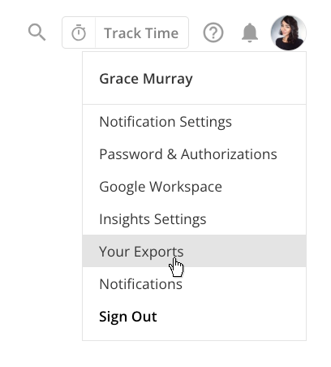Click the search magnifier icon
The height and width of the screenshot is (367, 331).
(x=37, y=32)
